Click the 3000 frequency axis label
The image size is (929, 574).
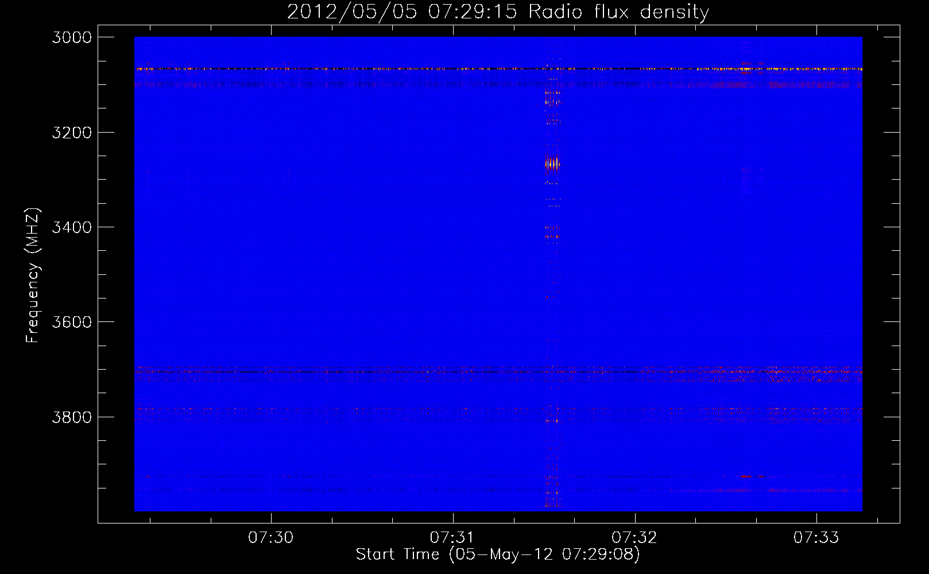tap(72, 37)
